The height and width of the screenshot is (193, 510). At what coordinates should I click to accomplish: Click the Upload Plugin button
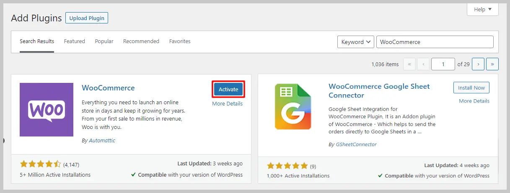[87, 18]
